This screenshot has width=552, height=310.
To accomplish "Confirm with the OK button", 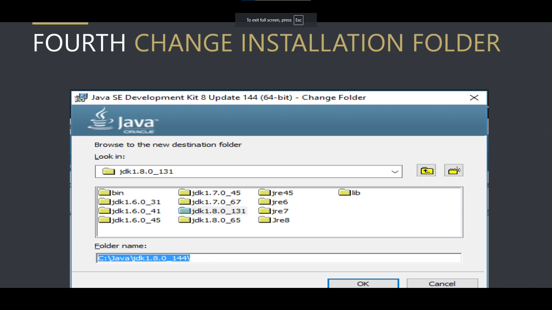I will [x=363, y=284].
